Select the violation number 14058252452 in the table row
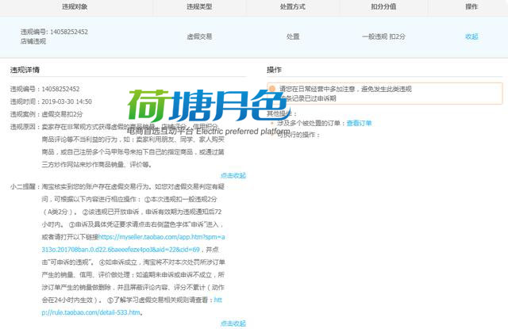 [69, 32]
